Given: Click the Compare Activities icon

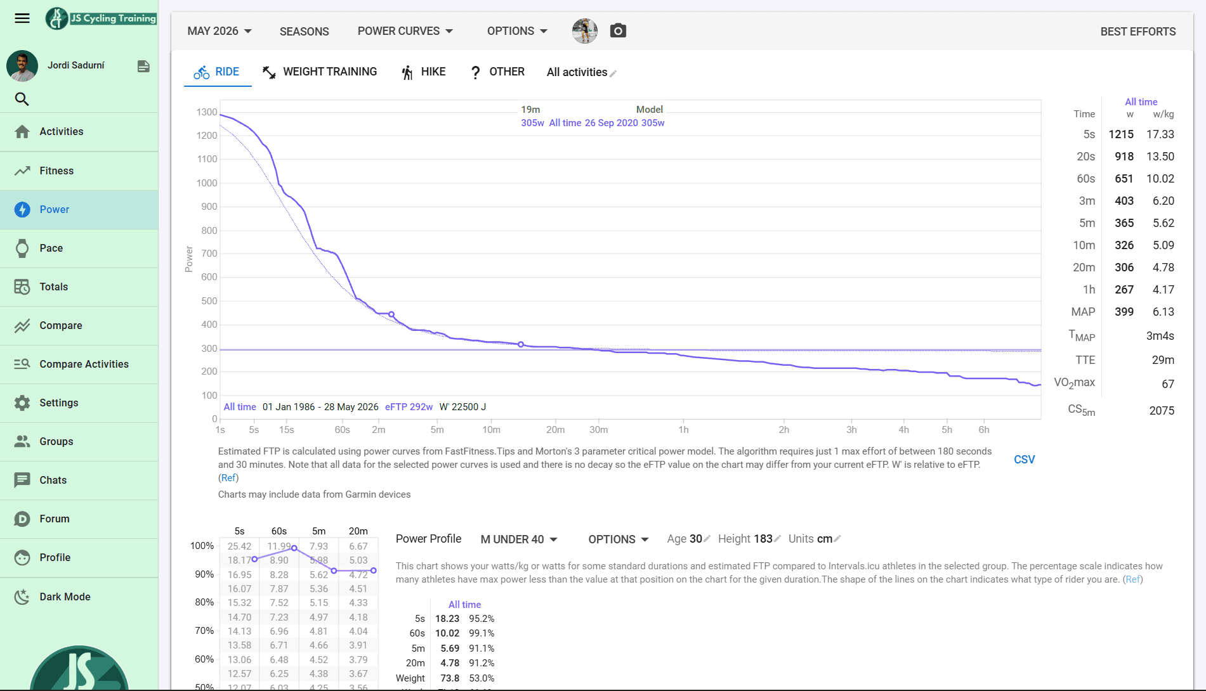Looking at the screenshot, I should pyautogui.click(x=22, y=364).
